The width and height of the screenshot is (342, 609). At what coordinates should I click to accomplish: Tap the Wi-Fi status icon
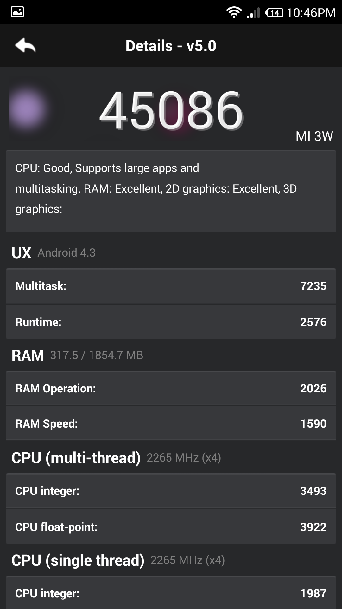(234, 12)
